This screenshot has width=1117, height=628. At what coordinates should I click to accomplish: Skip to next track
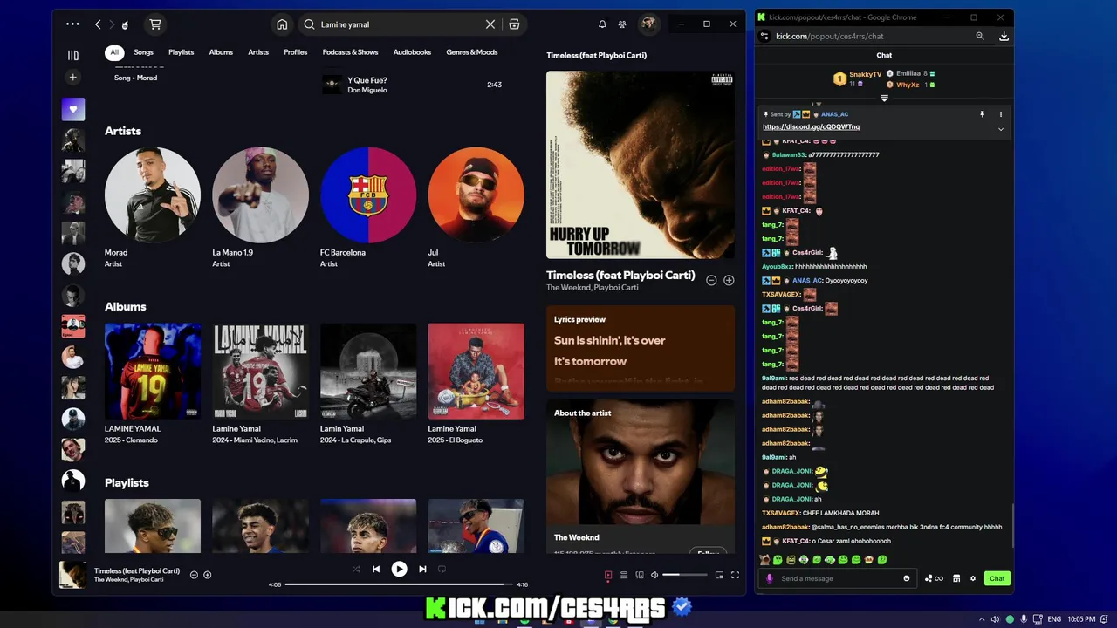(x=422, y=569)
